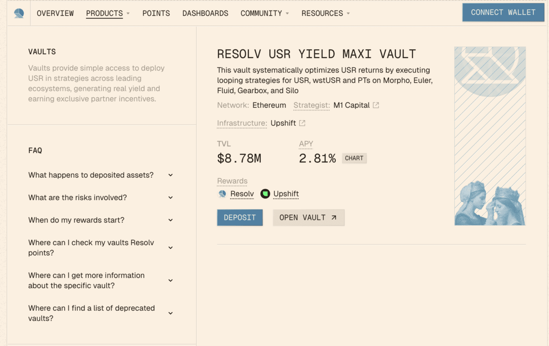The width and height of the screenshot is (549, 346).
Task: Expand "What happens to deposited assets?" FAQ
Action: point(171,175)
